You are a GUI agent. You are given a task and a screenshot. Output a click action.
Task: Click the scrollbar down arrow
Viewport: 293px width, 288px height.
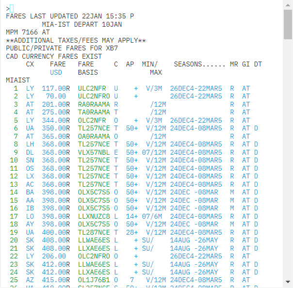click(x=288, y=282)
